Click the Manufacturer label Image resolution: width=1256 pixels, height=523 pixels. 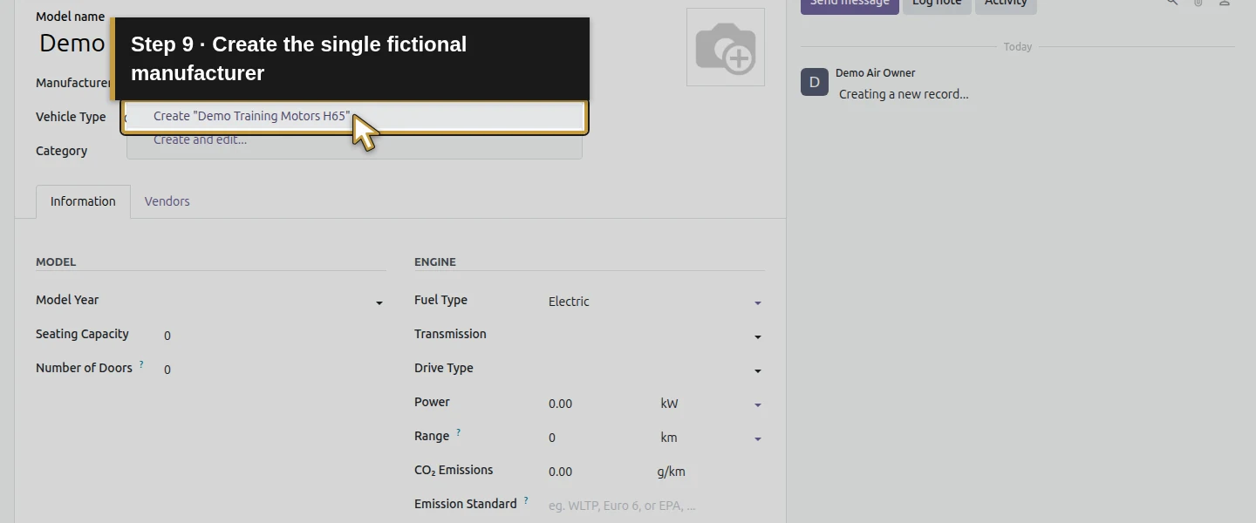tap(73, 83)
